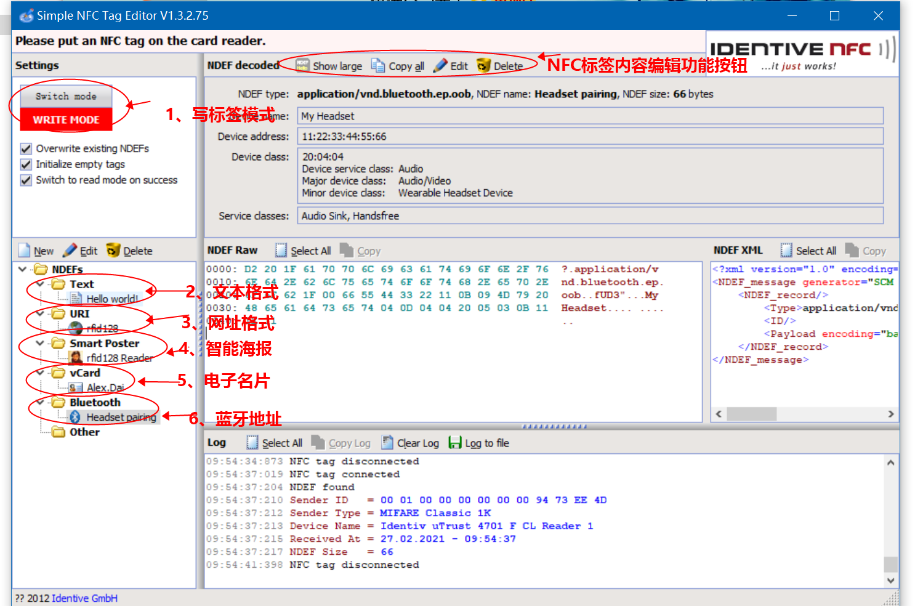The image size is (915, 606).
Task: Open the Identive GmbH link
Action: [84, 598]
